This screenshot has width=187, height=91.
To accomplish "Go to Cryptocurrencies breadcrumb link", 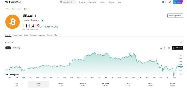I will (x=17, y=9).
